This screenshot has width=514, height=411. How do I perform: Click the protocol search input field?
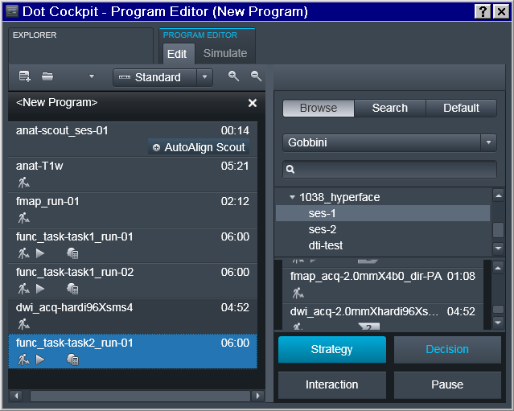[389, 169]
